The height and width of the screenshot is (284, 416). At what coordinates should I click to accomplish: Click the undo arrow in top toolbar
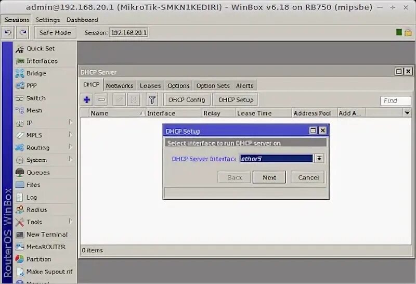[x=8, y=33]
